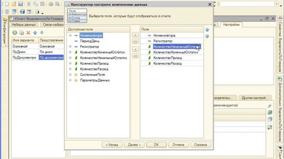
Task: Click the Имя варианта column header
Action: point(25,40)
